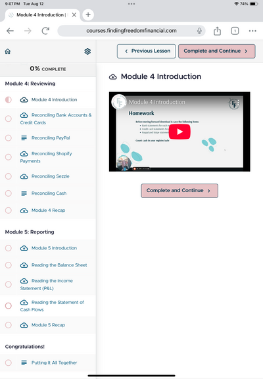Reload the page with refresh icon
Image resolution: width=263 pixels, height=379 pixels.
point(45,31)
